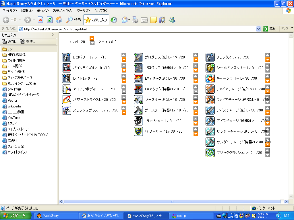Click the ブースター(剣) skill icon
294x220 pixels.
point(138,100)
